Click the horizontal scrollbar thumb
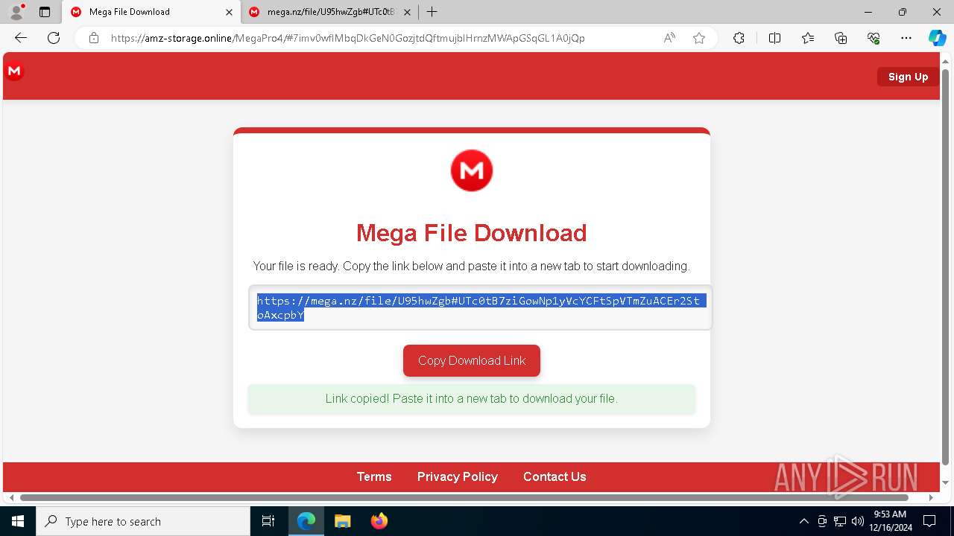Viewport: 954px width, 536px height. [x=464, y=497]
